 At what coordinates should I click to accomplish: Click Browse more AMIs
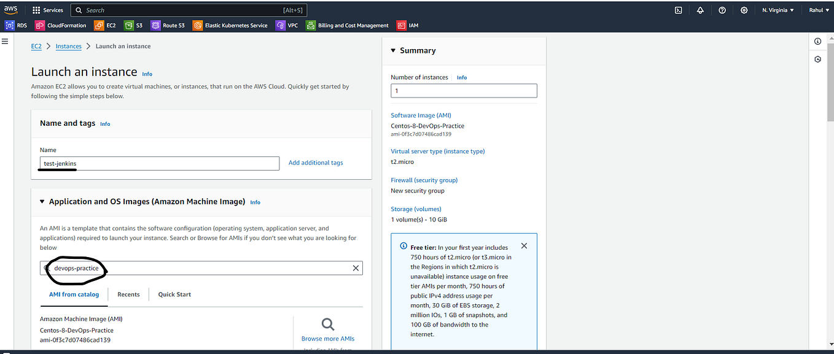tap(327, 338)
